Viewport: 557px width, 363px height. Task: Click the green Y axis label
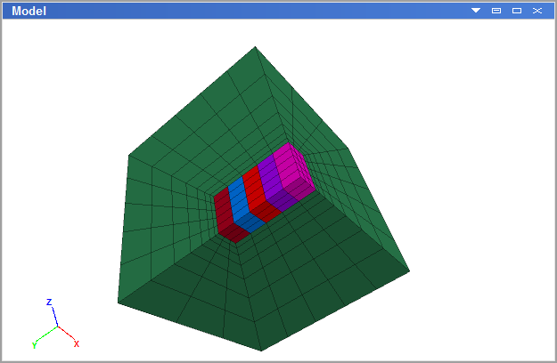(35, 344)
